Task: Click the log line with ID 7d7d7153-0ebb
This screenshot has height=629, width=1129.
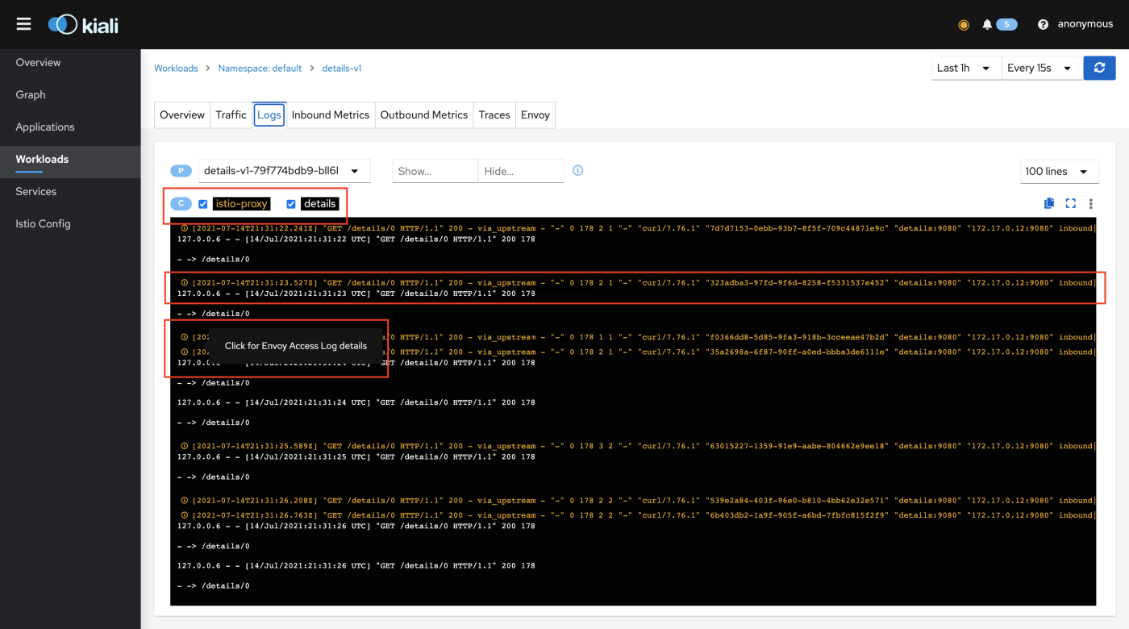Action: [637, 228]
